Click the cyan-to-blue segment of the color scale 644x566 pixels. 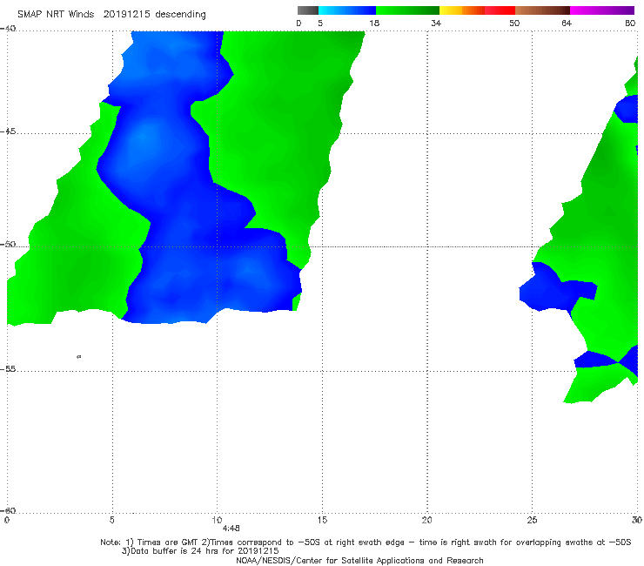(347, 10)
